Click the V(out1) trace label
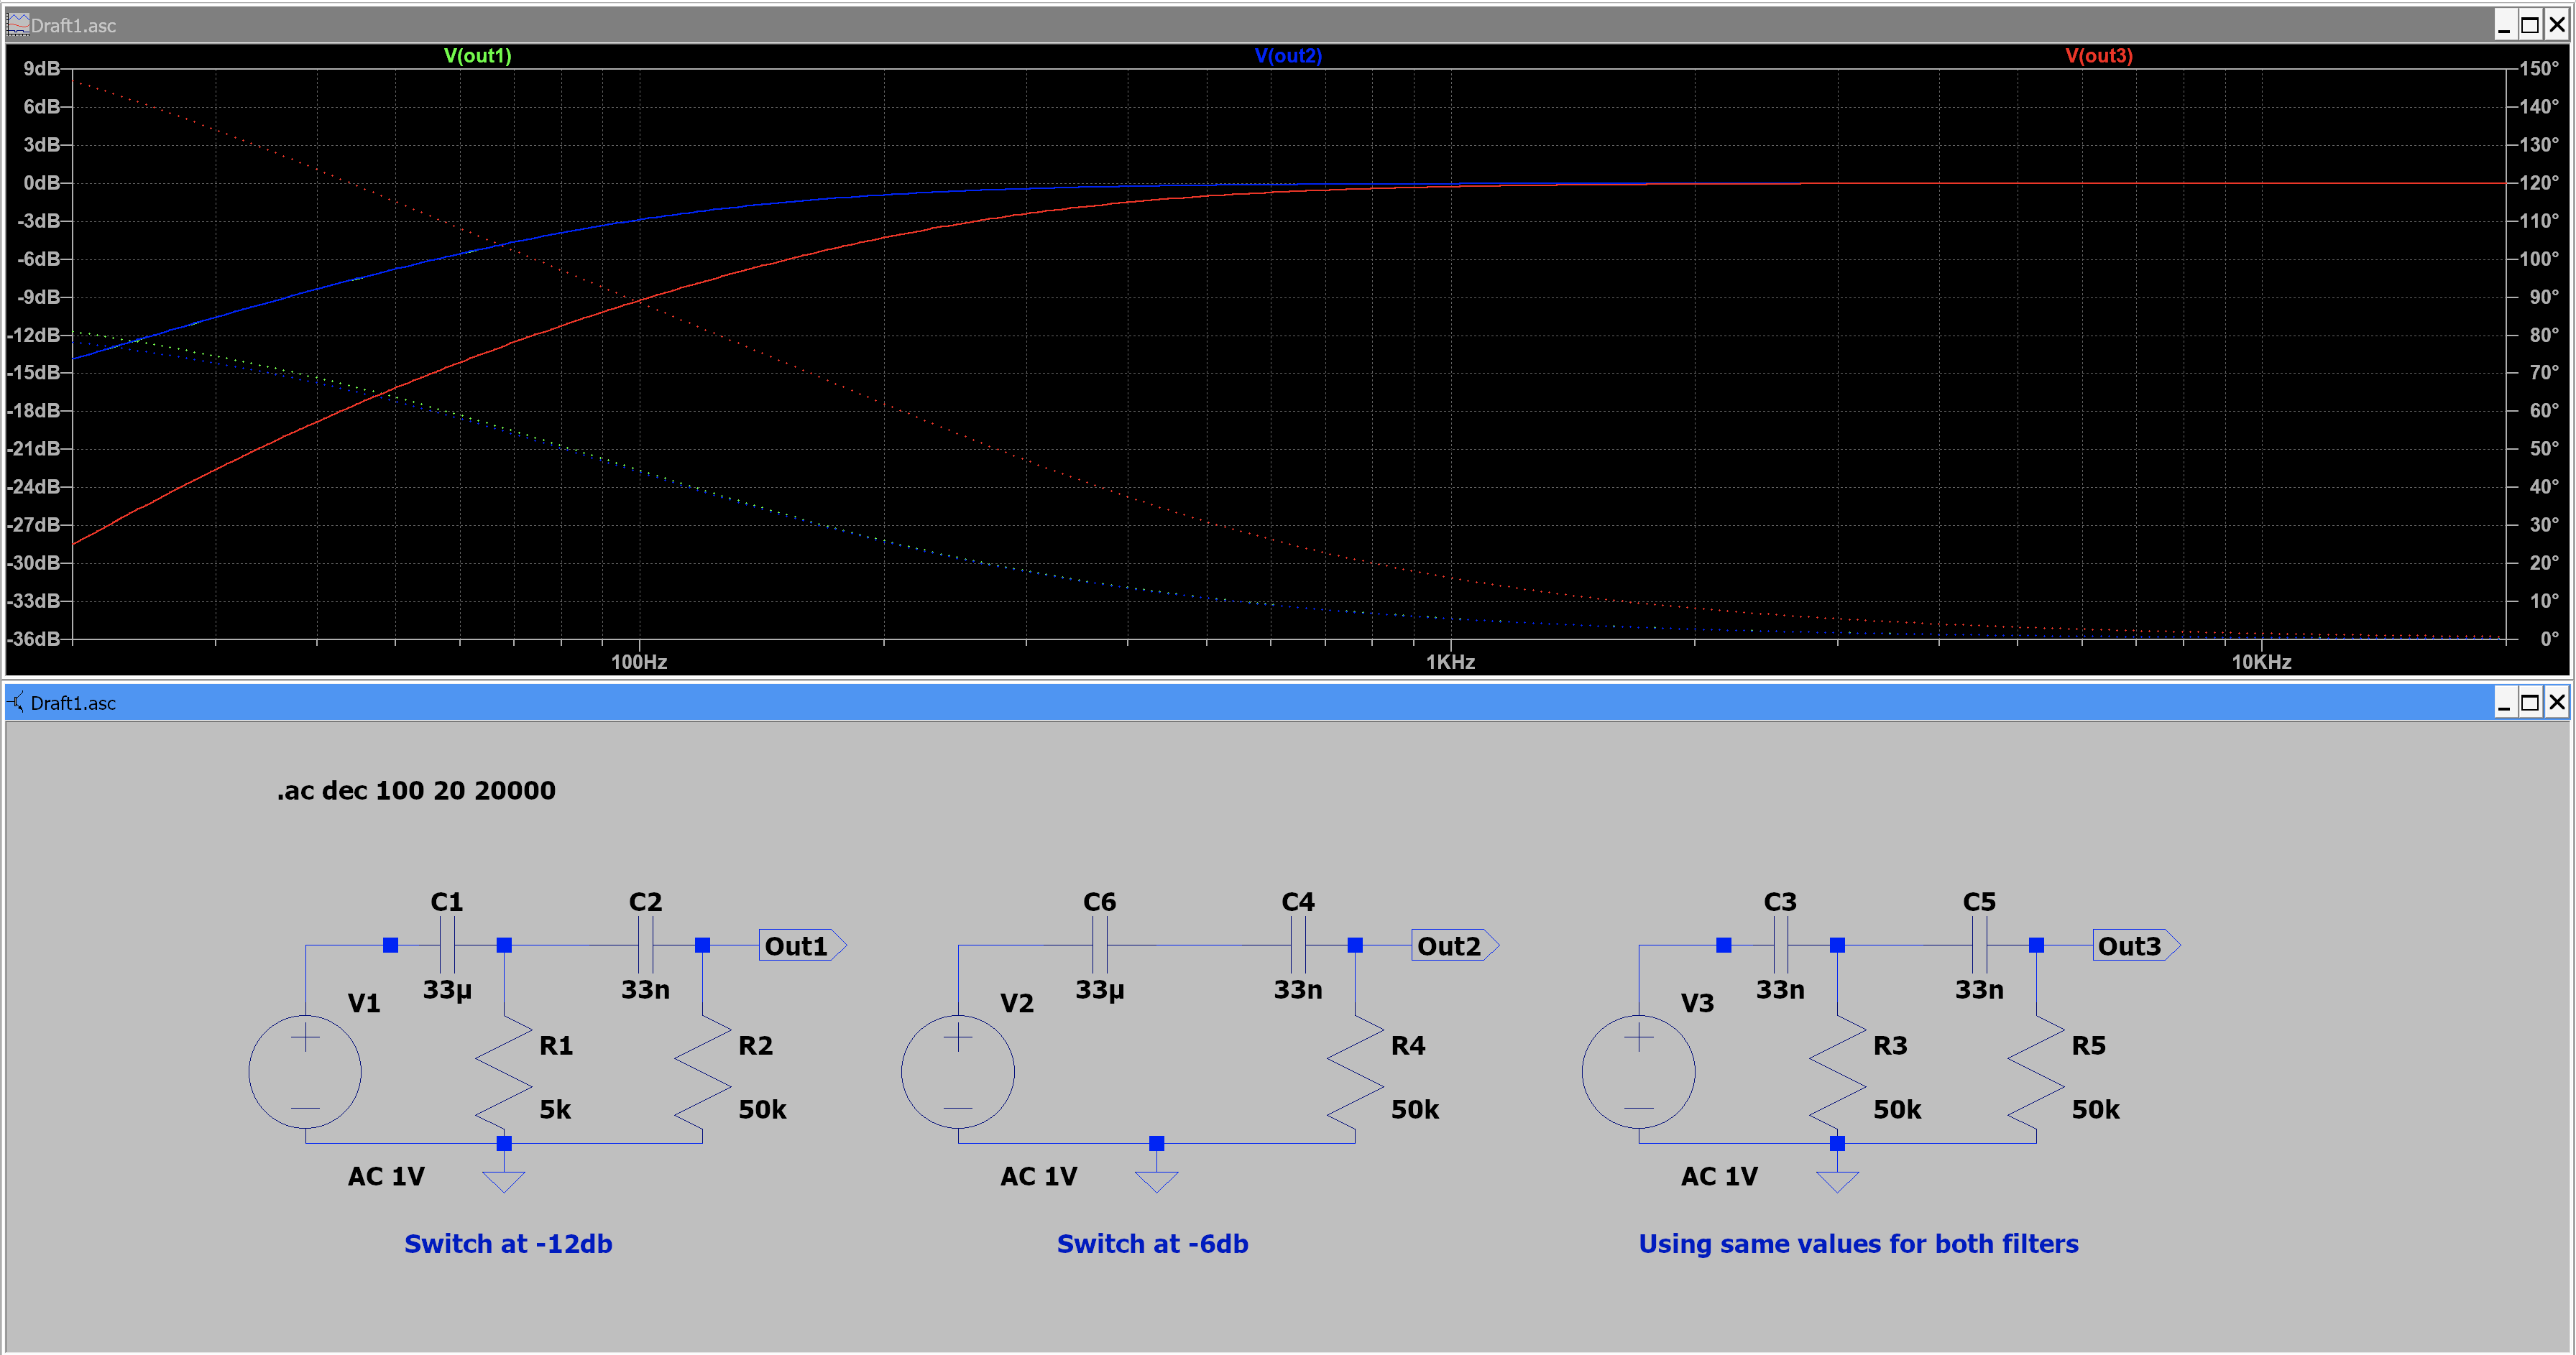 click(477, 56)
